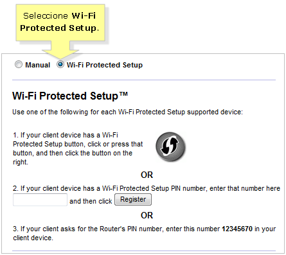286x255 pixels.
Task: Click the Manual option label text
Action: tap(37, 65)
